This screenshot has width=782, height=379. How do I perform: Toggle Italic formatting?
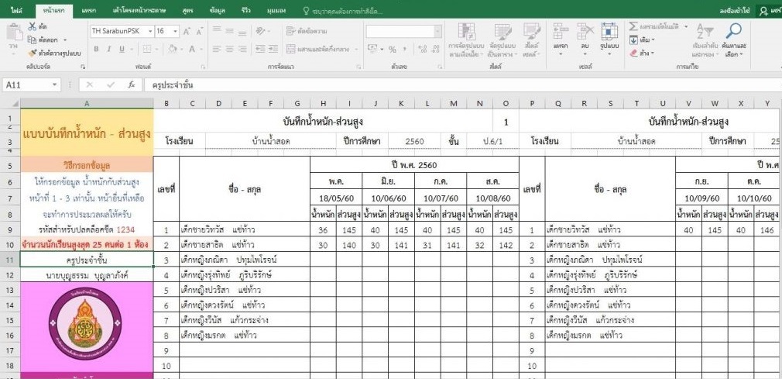[109, 49]
